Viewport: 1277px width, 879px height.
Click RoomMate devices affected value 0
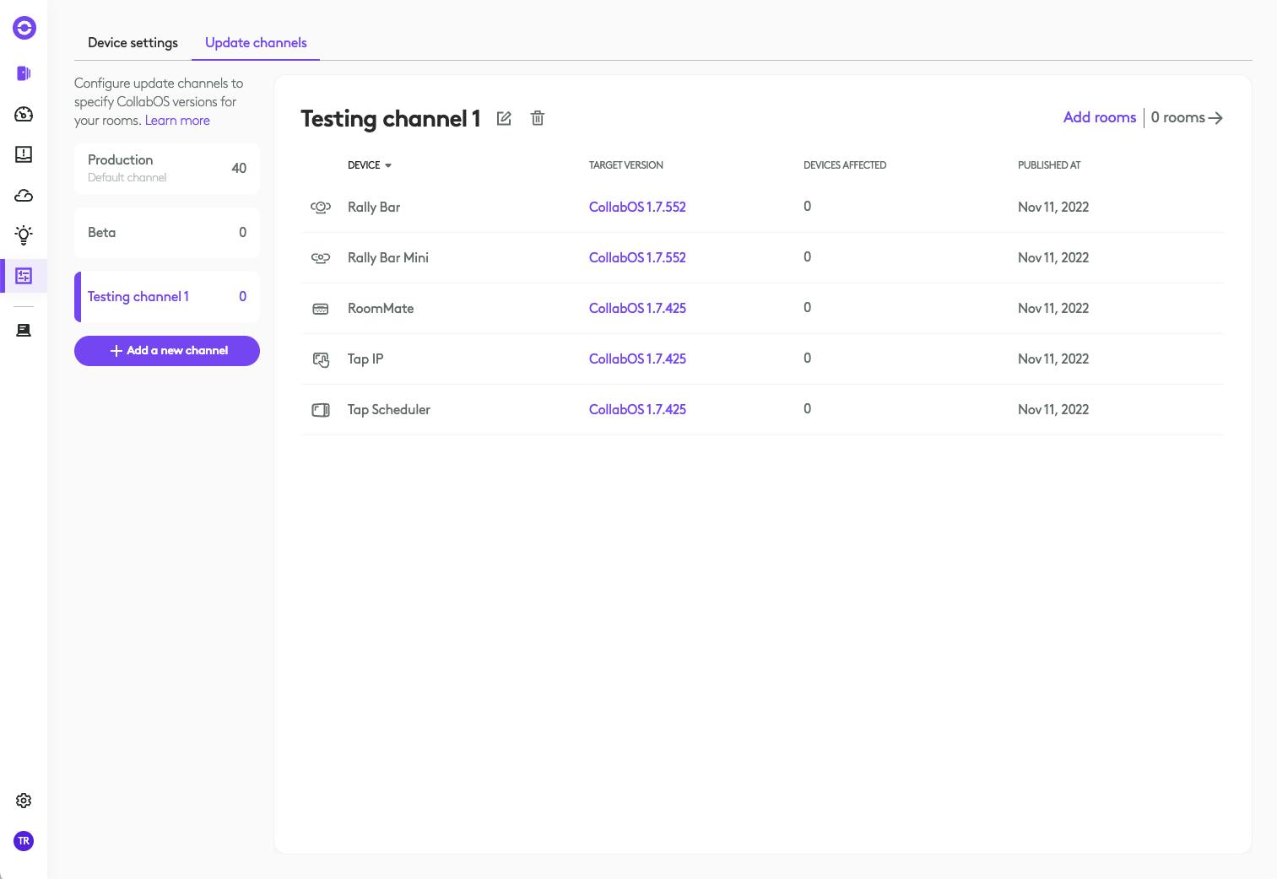pyautogui.click(x=808, y=308)
